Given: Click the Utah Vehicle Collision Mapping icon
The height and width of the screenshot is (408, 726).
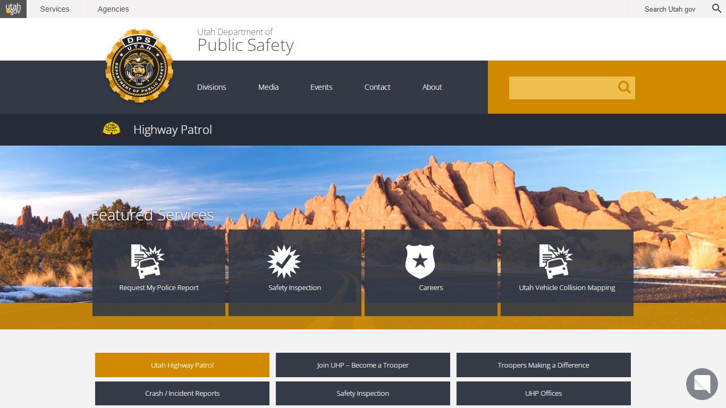Looking at the screenshot, I should tap(555, 261).
